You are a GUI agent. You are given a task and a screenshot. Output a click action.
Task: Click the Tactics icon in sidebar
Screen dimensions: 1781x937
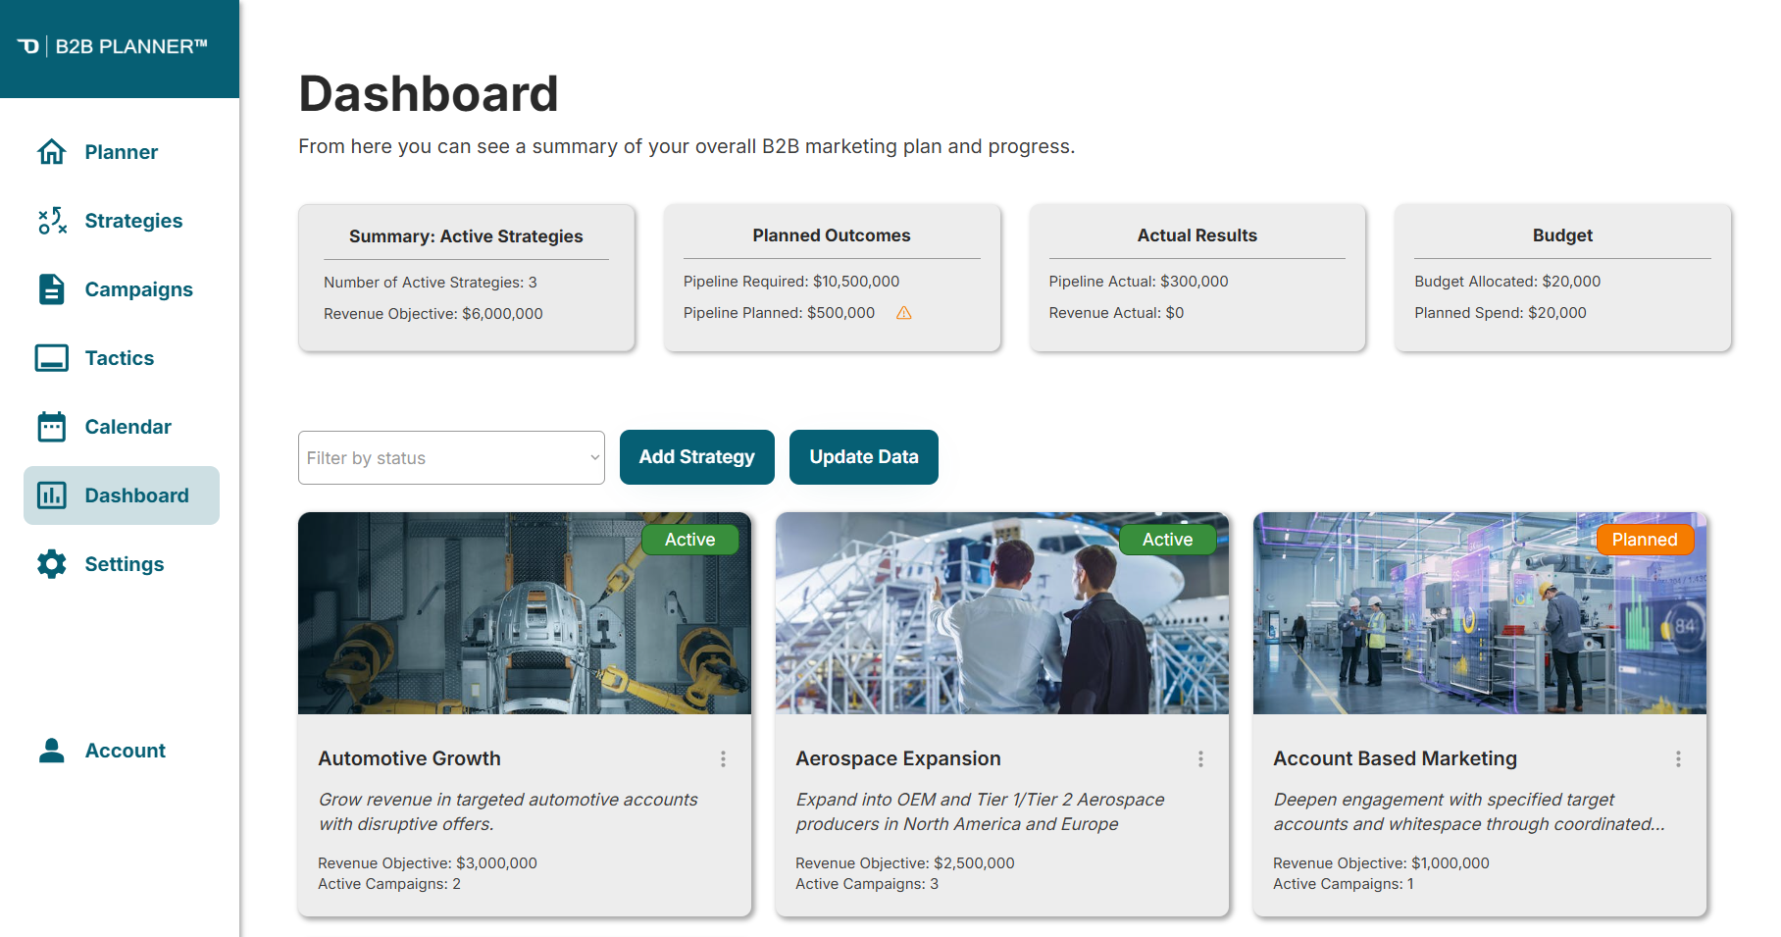pyautogui.click(x=52, y=358)
